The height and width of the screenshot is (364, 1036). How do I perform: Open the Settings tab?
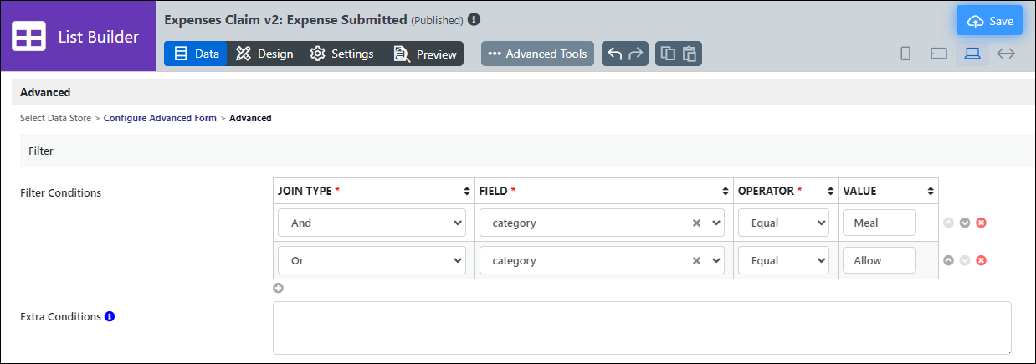[x=341, y=54]
